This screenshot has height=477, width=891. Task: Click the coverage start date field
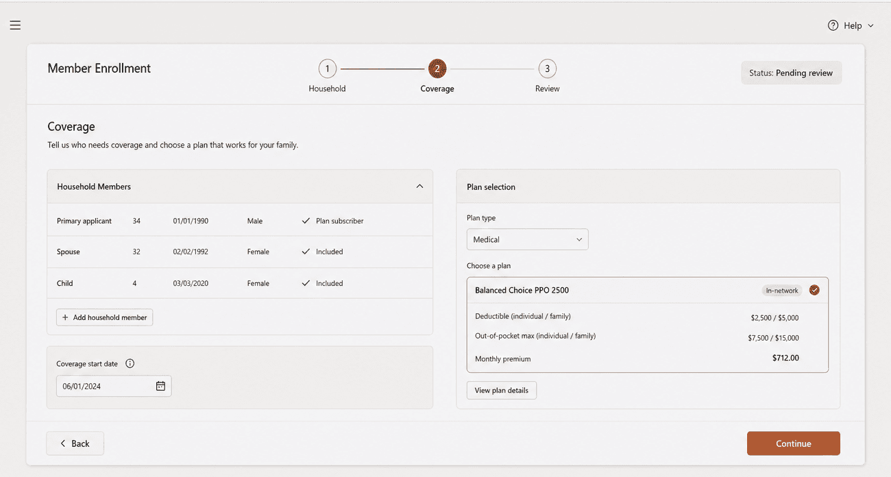coord(114,386)
